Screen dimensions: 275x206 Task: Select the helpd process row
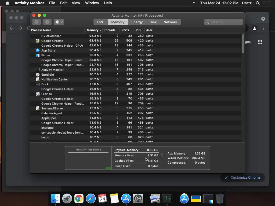135,137
